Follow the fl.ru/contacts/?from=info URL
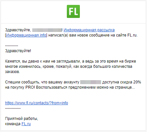Screen dimensions: 147x132 (x=37, y=103)
